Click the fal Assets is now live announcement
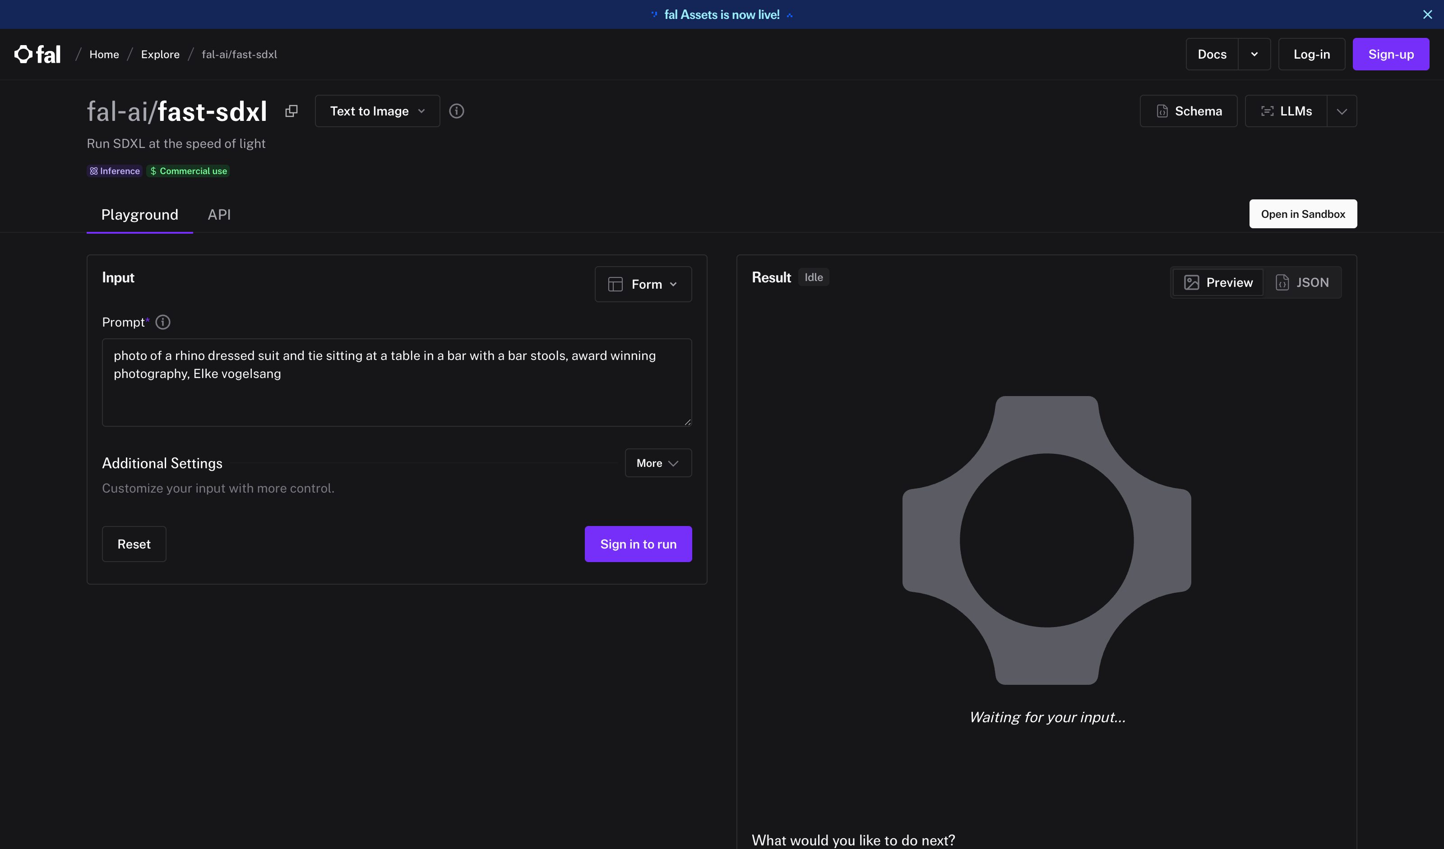 pos(722,14)
